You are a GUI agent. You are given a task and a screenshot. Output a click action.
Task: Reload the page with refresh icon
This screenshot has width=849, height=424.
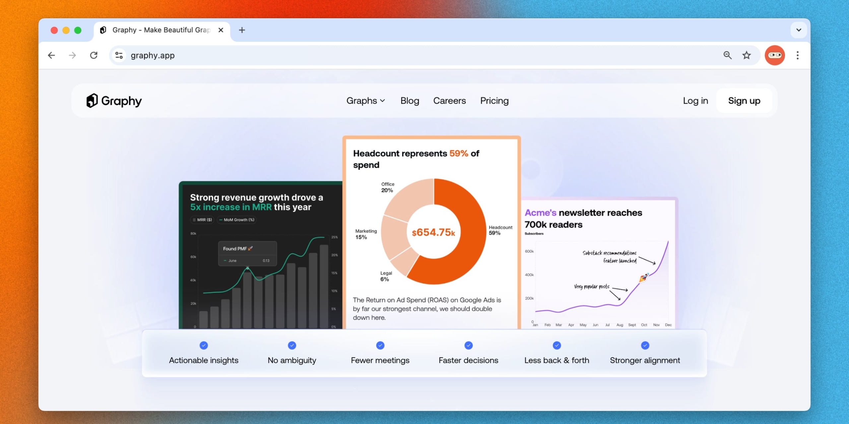(x=94, y=55)
